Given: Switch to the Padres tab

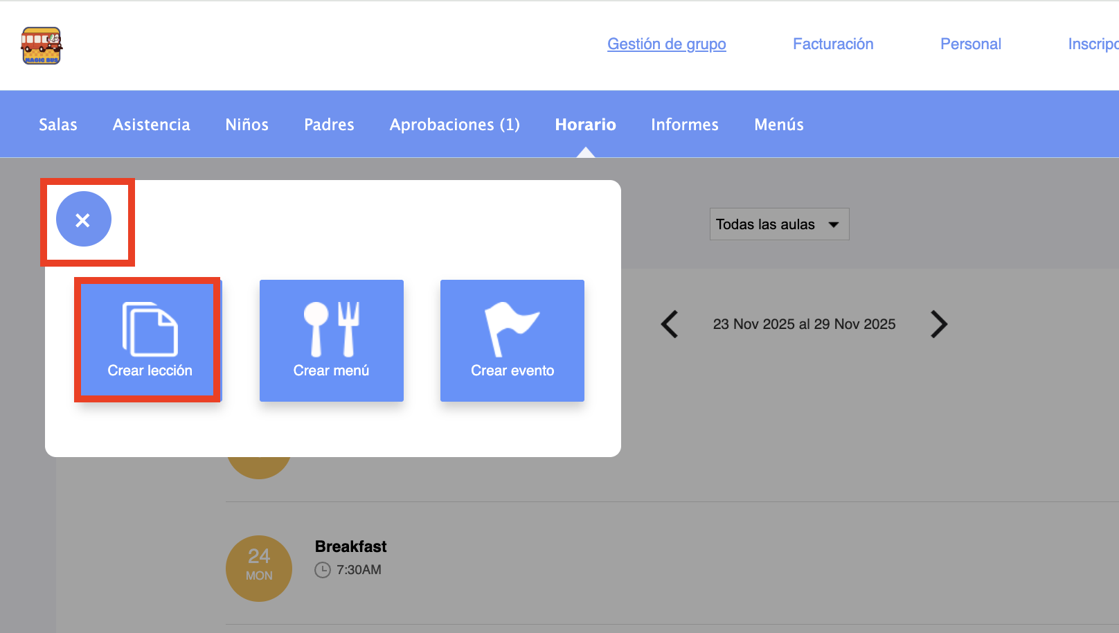Looking at the screenshot, I should point(329,125).
